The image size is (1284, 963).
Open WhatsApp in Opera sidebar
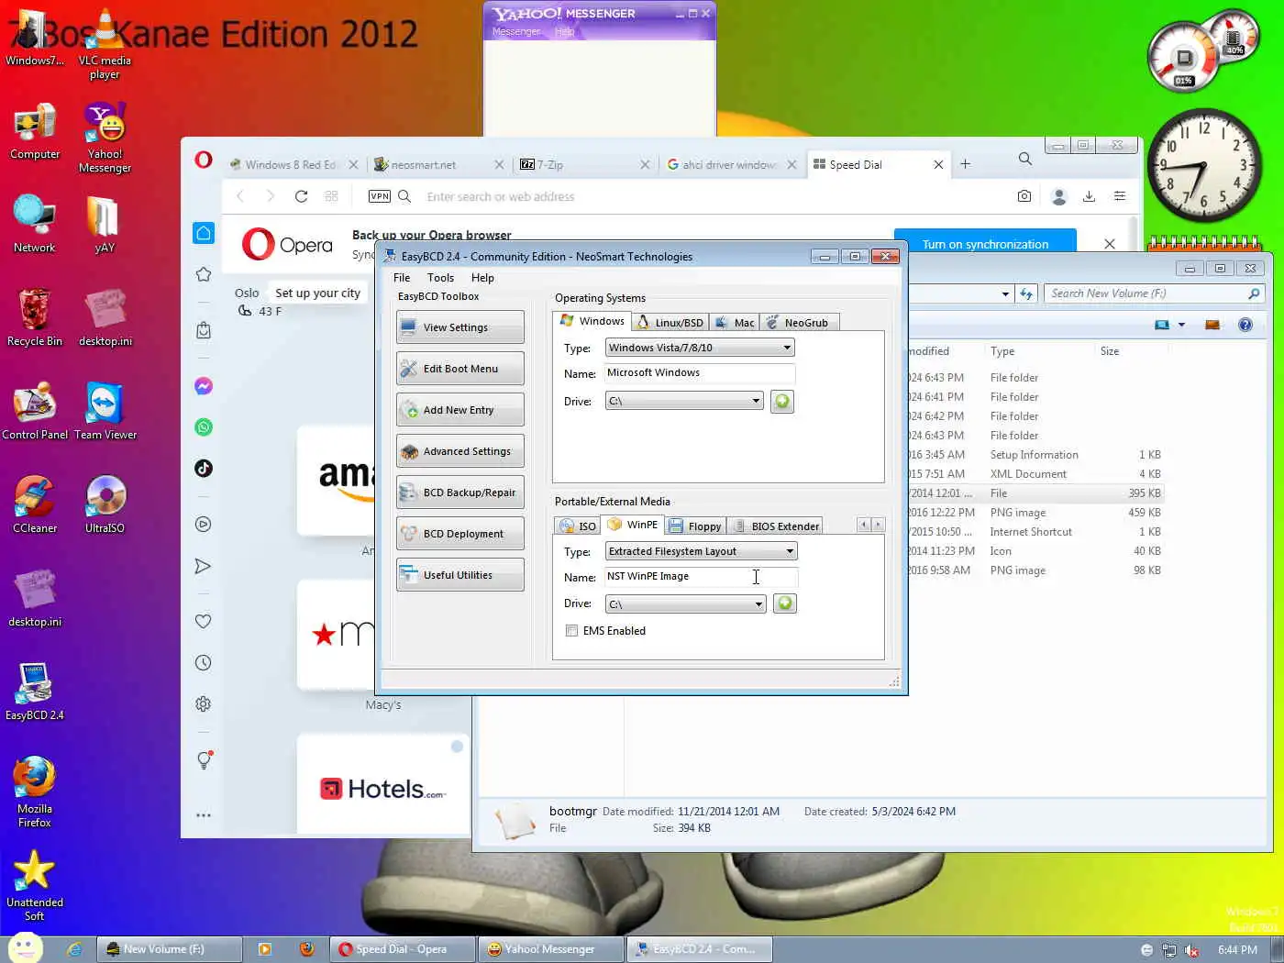click(204, 427)
